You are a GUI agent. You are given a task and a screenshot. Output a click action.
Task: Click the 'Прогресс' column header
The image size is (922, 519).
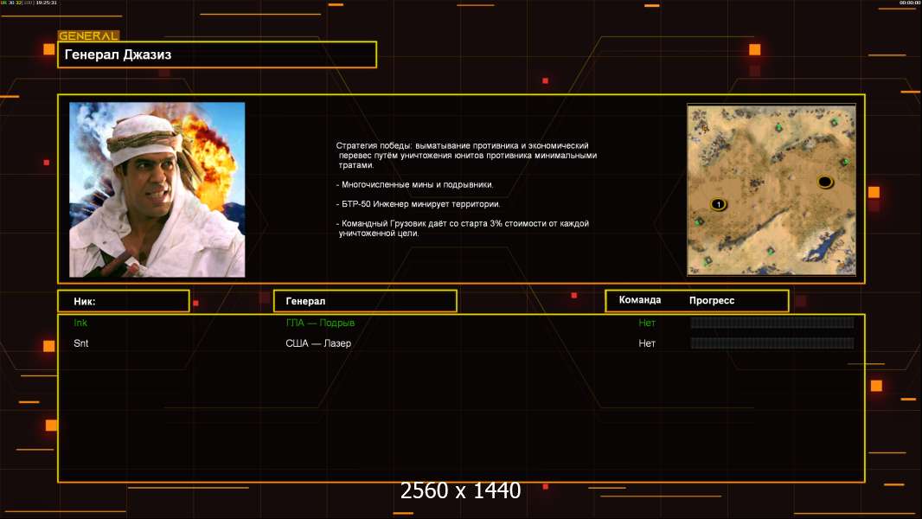click(712, 300)
